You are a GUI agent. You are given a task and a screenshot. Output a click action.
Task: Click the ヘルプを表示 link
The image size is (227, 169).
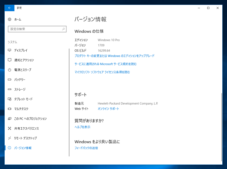tap(82, 127)
